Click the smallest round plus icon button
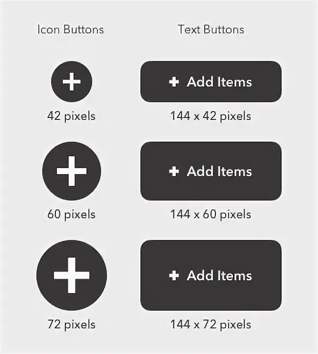Screen dimensions: 318x354 [x=72, y=82]
